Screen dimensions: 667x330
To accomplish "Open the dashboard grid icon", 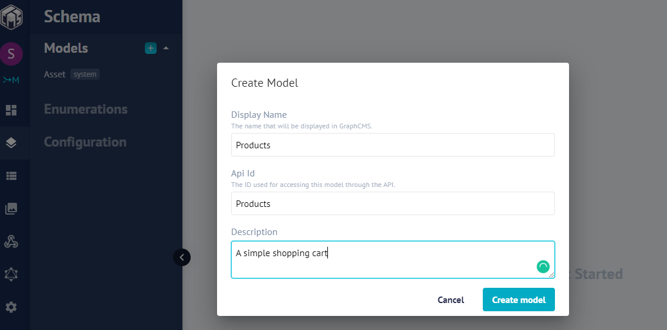I will (11, 110).
